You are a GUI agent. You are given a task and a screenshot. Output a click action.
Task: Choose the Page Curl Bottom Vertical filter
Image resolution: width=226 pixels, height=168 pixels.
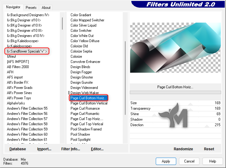tap(89, 103)
